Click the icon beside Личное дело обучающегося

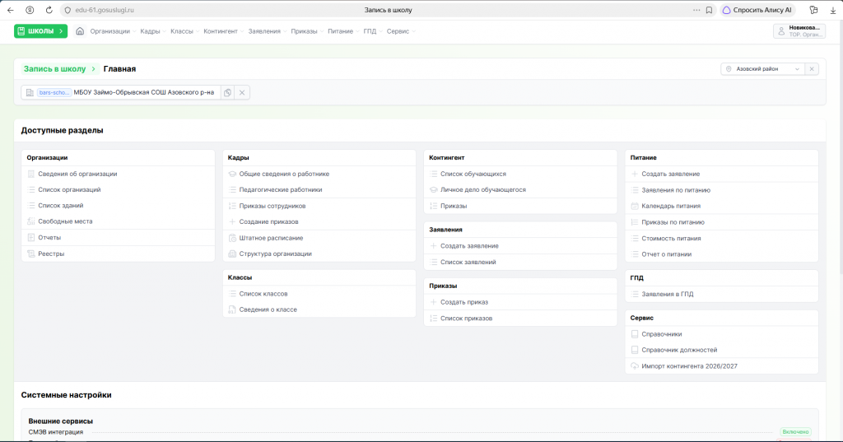point(433,189)
